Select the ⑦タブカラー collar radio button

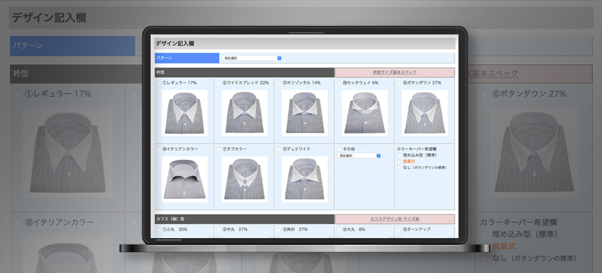tap(219, 149)
